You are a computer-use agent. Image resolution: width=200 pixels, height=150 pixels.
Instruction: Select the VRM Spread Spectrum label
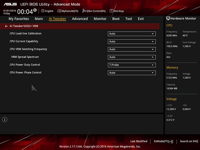25,57
